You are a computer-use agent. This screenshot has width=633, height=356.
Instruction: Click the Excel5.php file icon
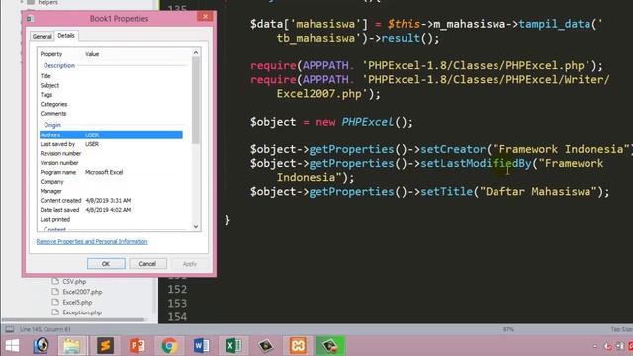tap(55, 302)
